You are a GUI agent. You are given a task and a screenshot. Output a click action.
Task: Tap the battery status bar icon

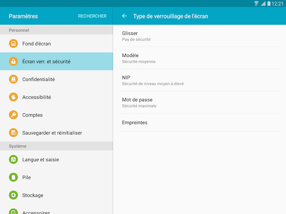coord(269,3)
